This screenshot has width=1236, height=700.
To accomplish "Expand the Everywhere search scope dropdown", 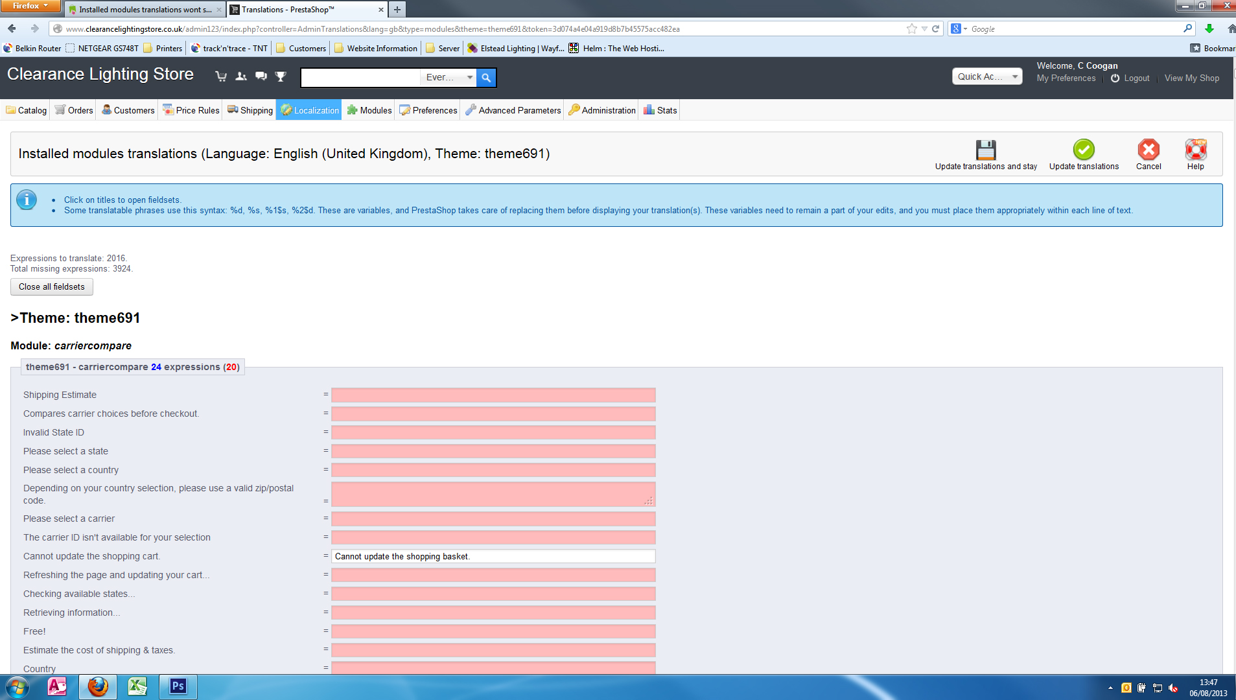I will (448, 77).
